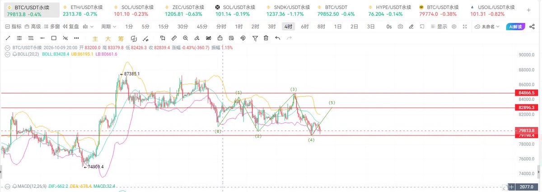Select the horizontal ray line tool

(42, 38)
